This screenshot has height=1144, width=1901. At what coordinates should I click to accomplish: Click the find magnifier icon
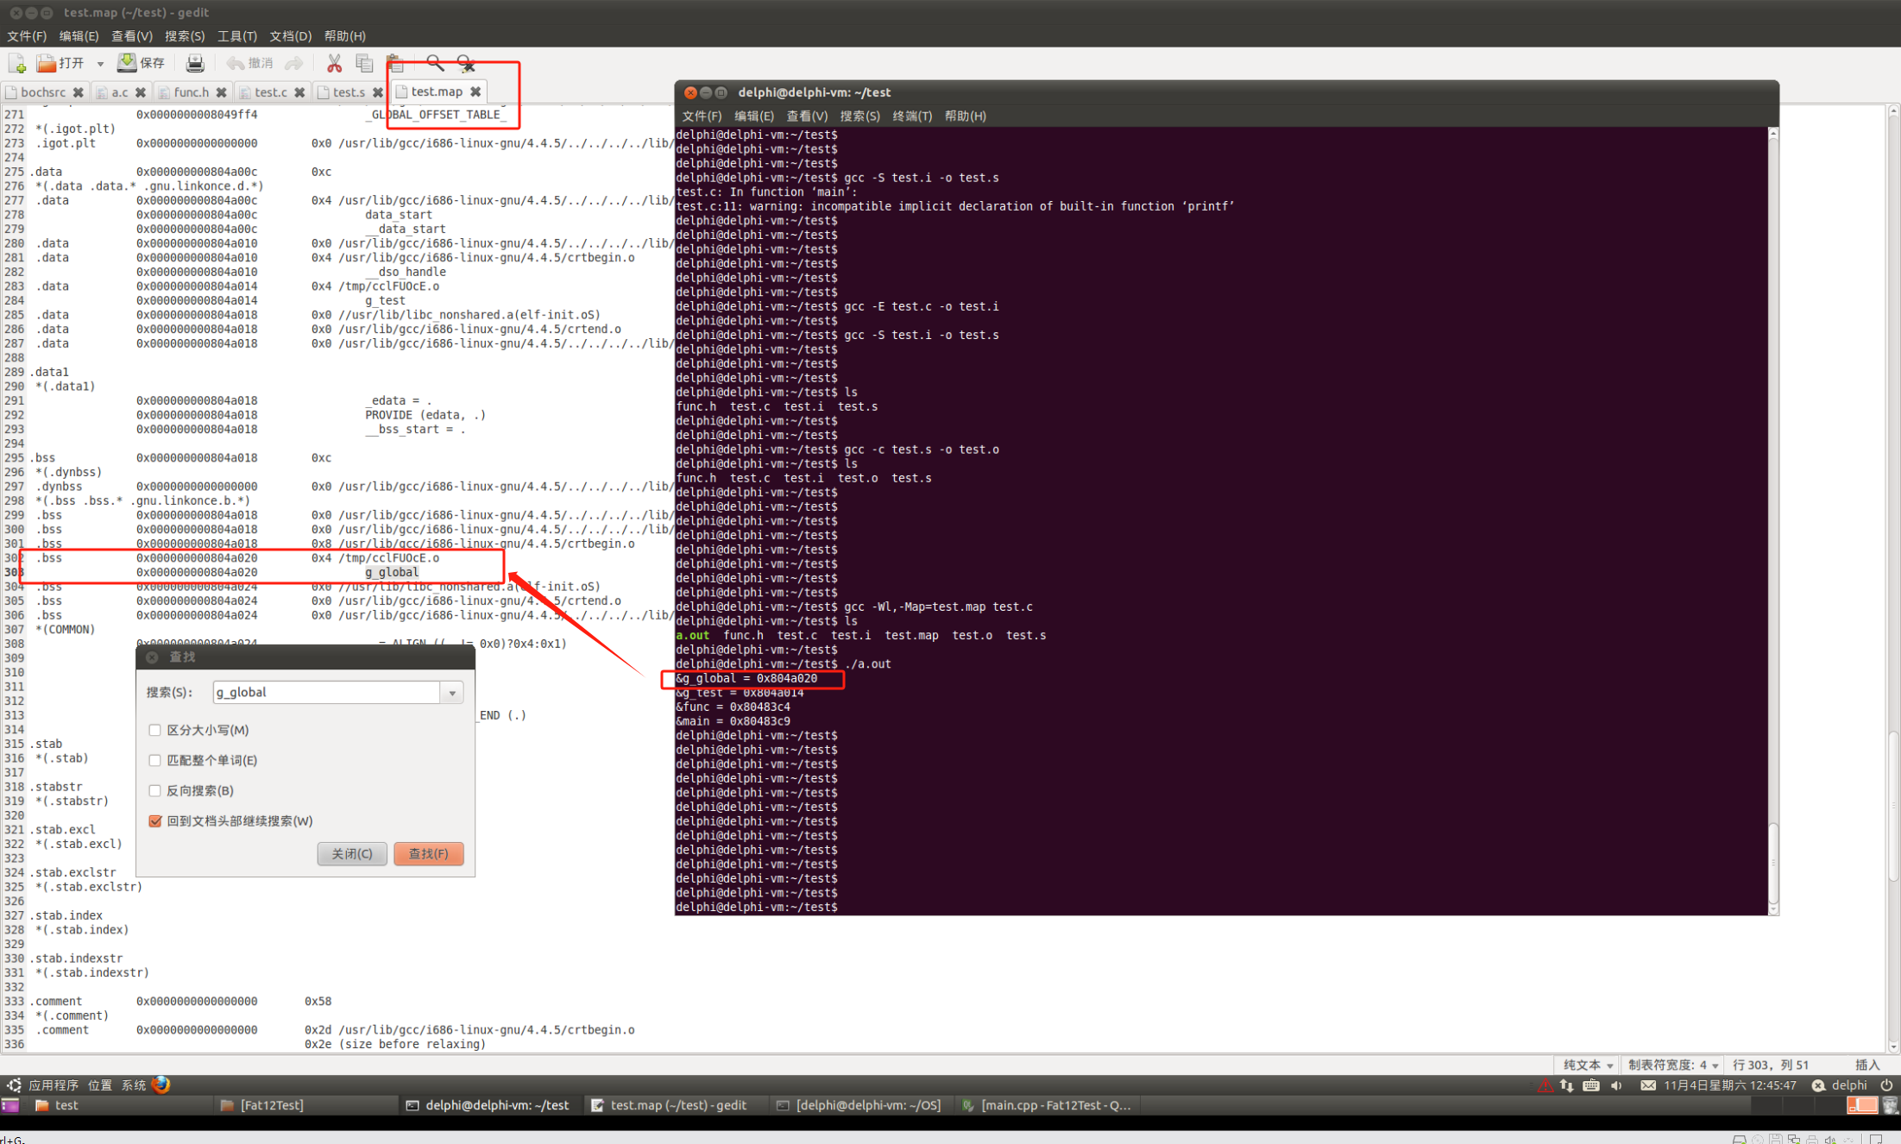[434, 63]
